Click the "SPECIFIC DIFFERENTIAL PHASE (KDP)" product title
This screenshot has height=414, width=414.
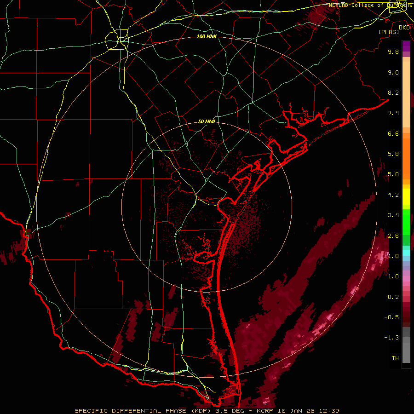pyautogui.click(x=142, y=411)
